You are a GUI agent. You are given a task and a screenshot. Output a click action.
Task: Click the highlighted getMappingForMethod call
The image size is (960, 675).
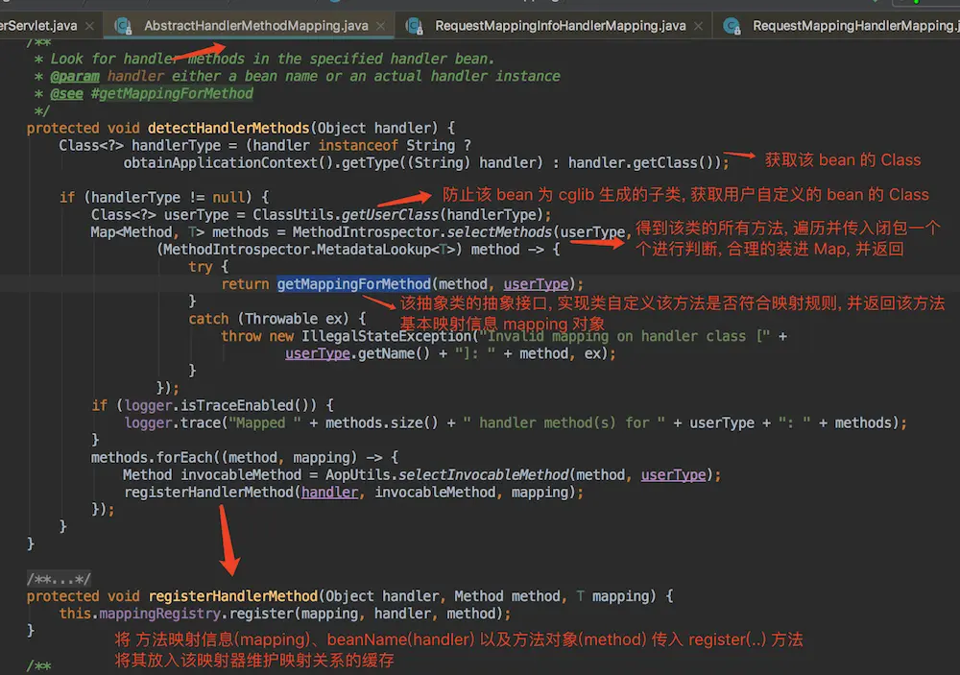coord(353,284)
